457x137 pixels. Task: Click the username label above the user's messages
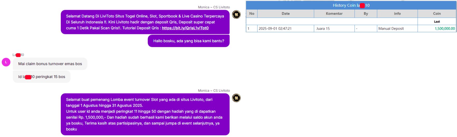click(18, 55)
